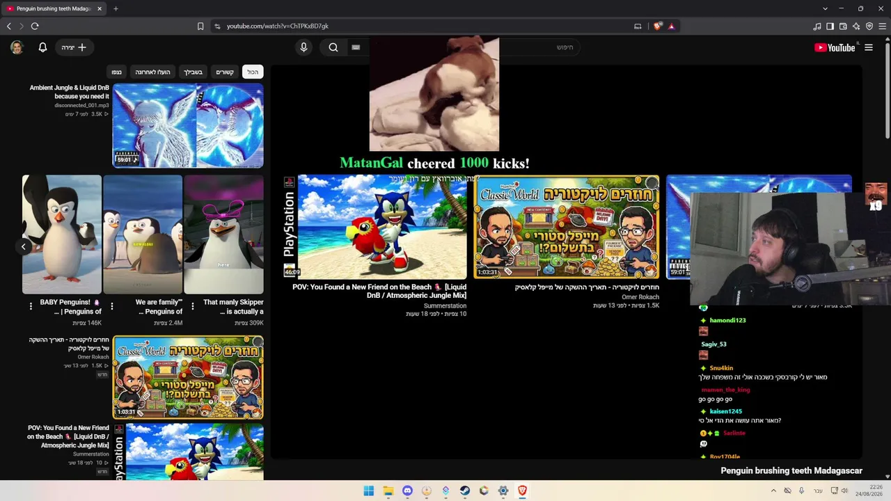Select the נצפו filter chip
This screenshot has height=501, width=891.
(117, 72)
